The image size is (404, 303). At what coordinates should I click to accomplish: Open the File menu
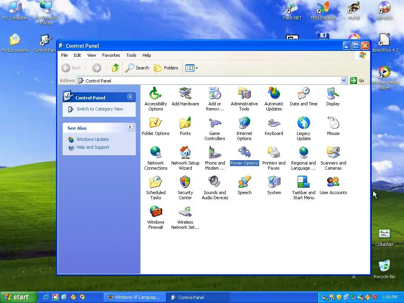64,55
